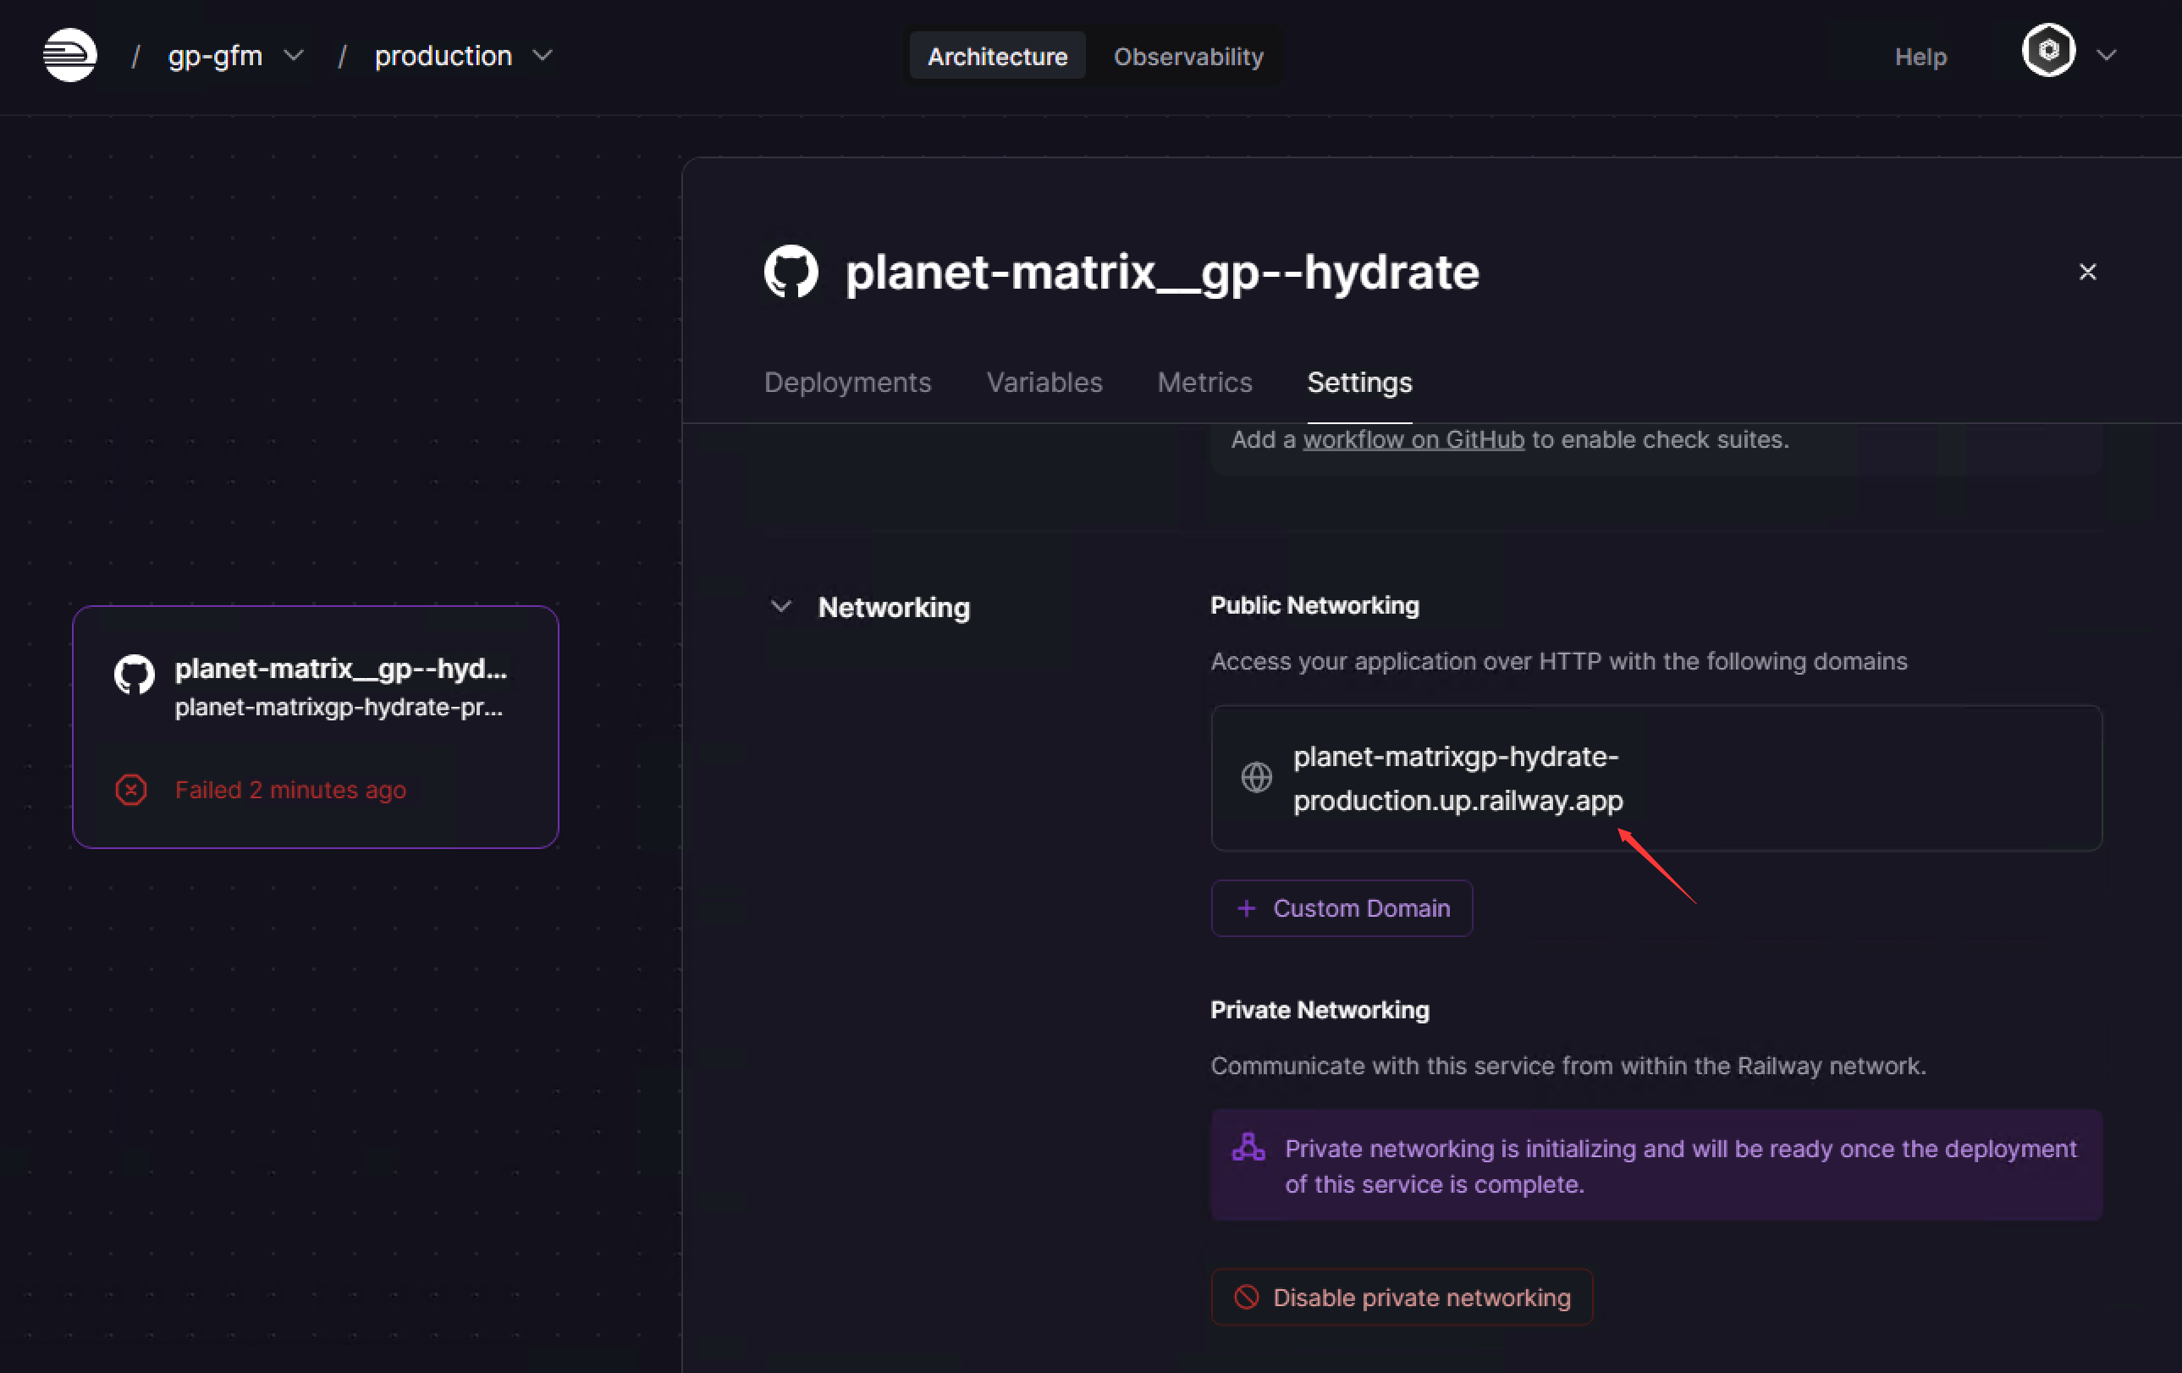Open the Metrics tab
The image size is (2182, 1373).
point(1204,383)
